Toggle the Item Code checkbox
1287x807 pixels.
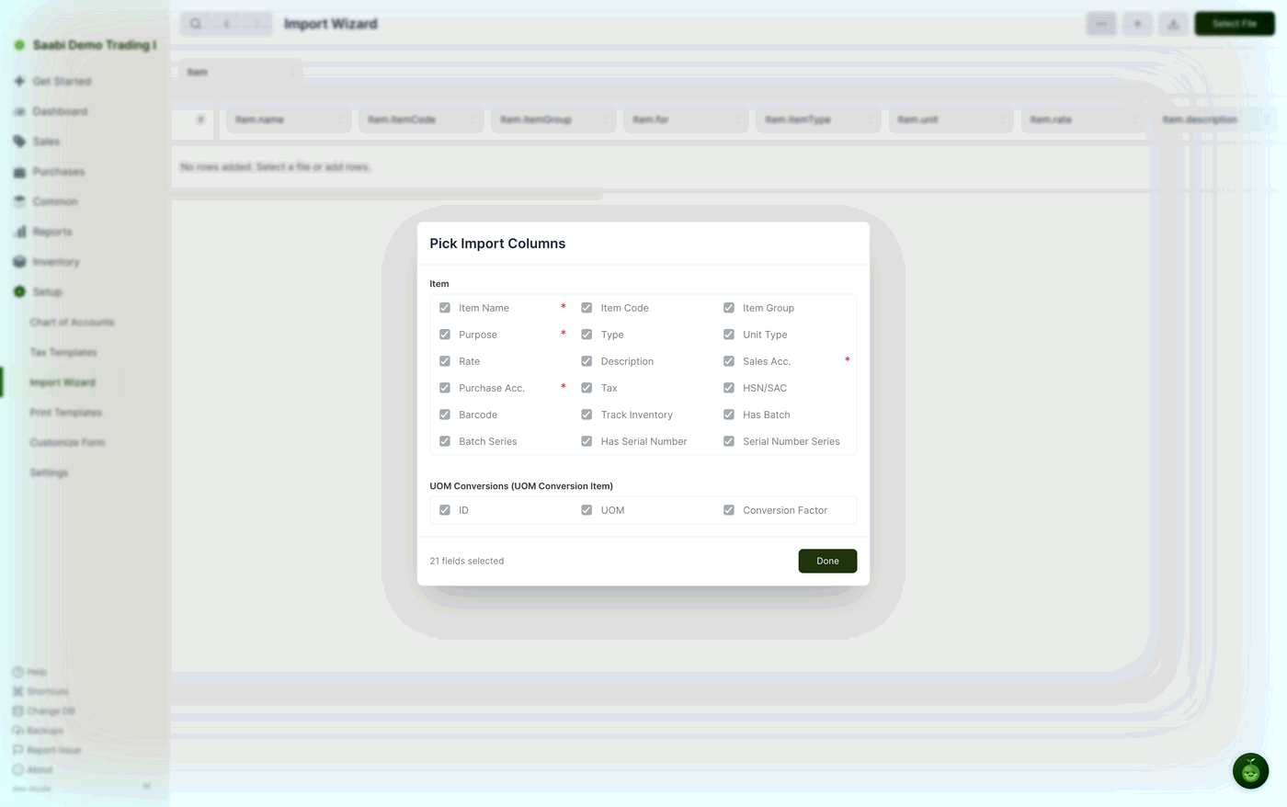(587, 308)
